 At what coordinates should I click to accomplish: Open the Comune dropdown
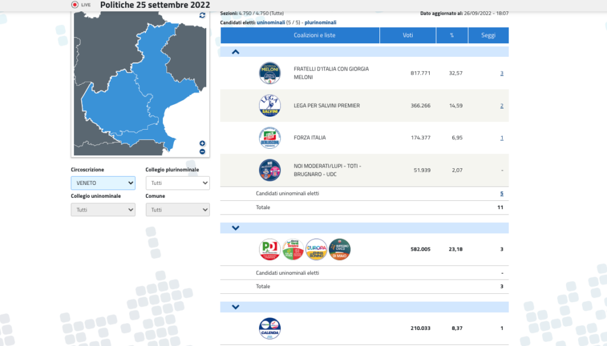[178, 210]
